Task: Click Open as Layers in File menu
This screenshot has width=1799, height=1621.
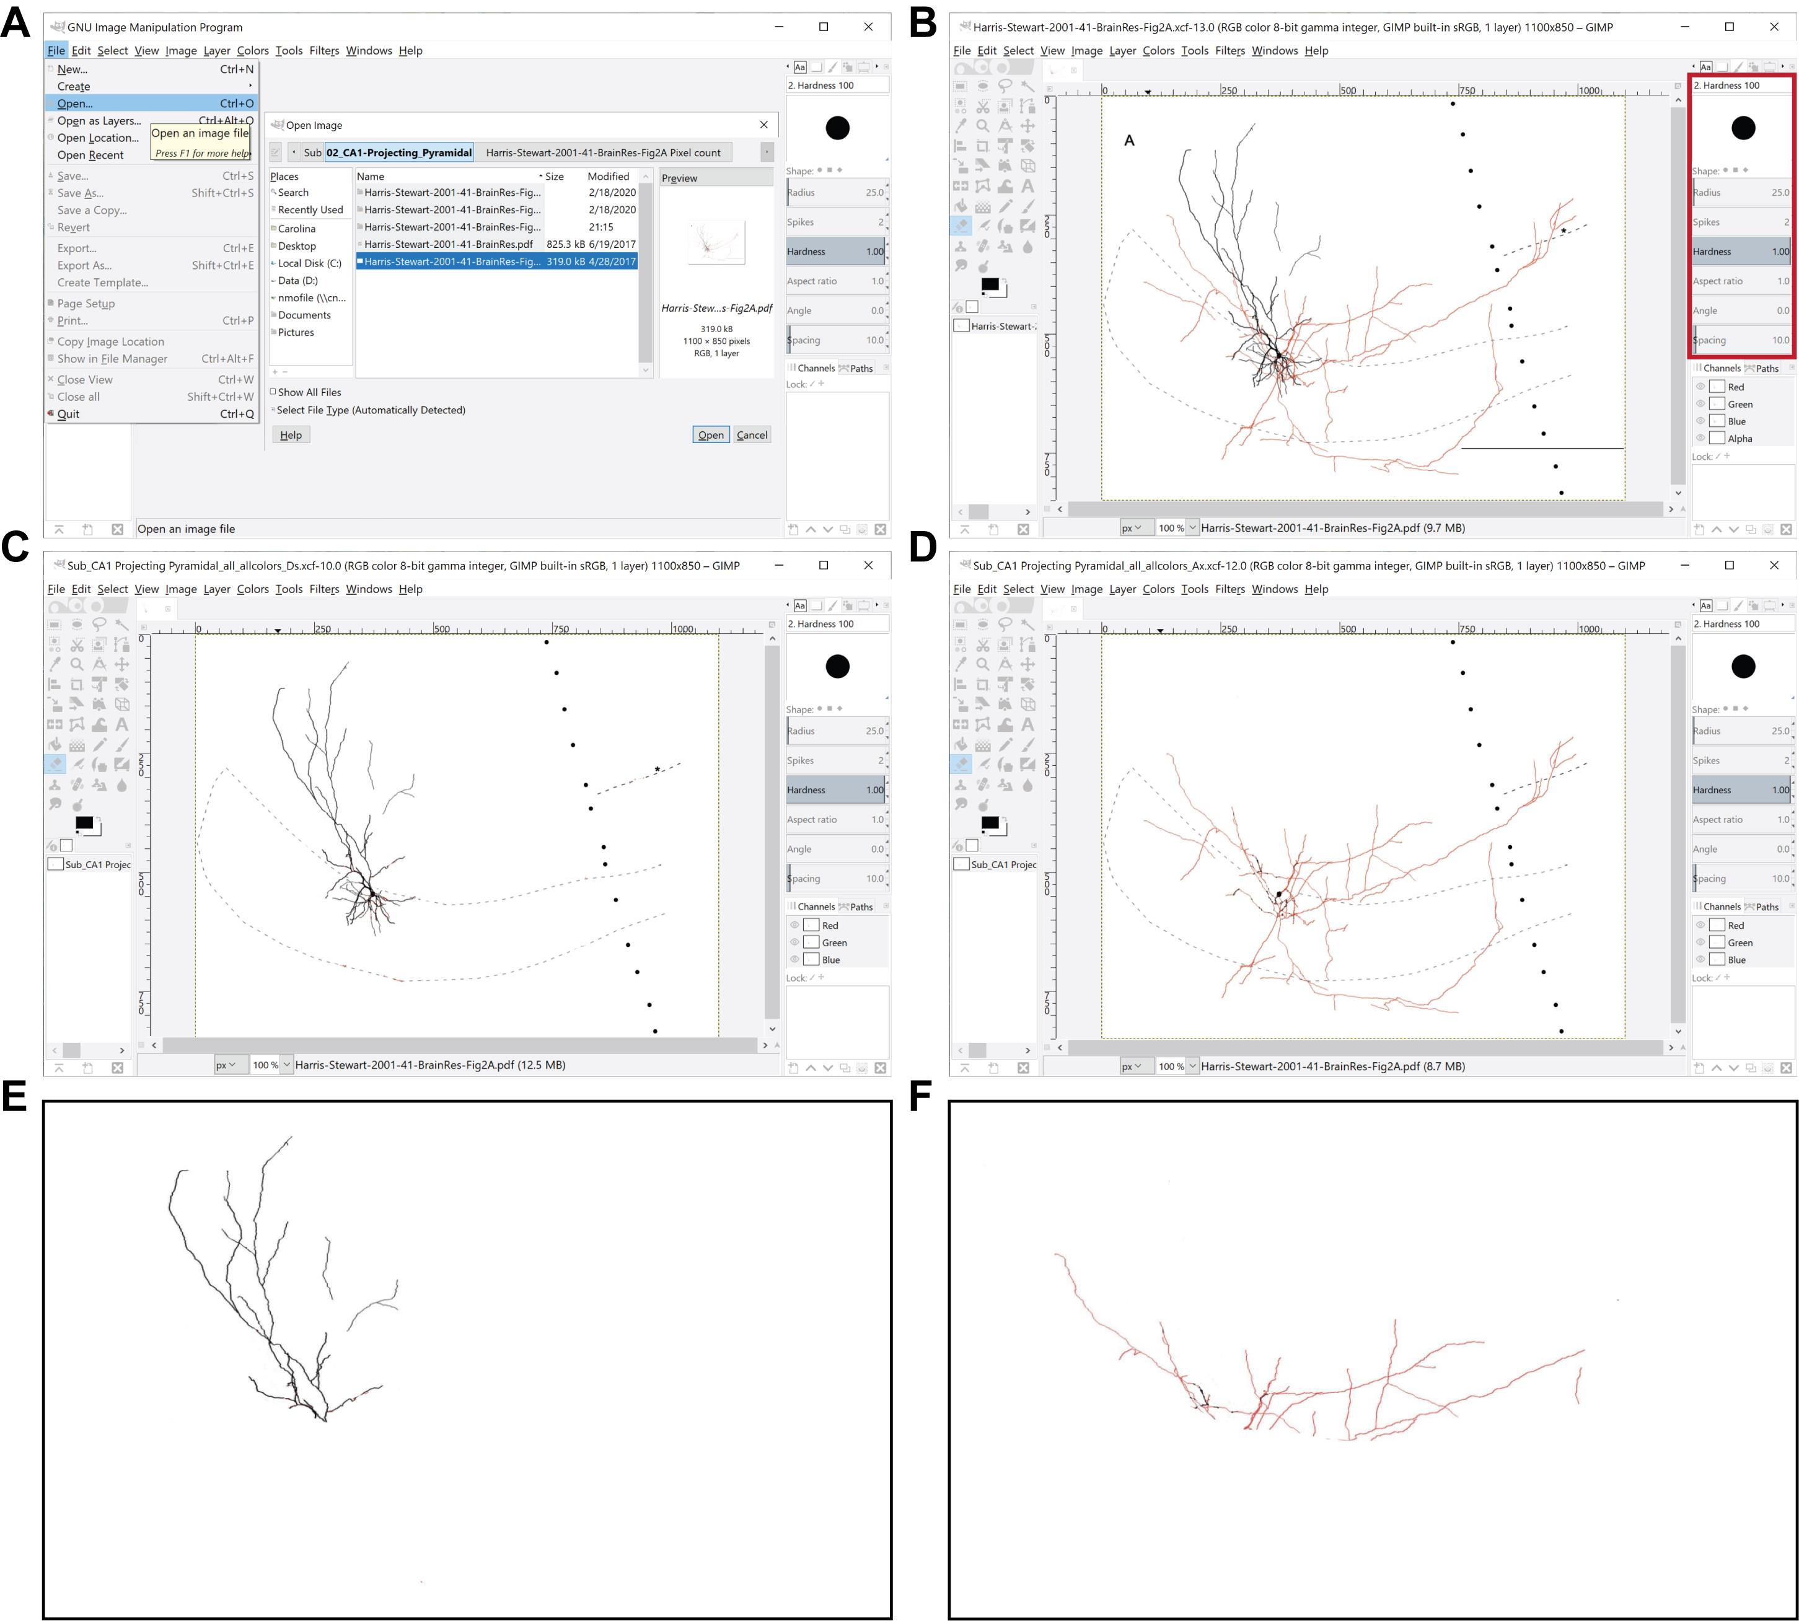Action: pos(99,121)
